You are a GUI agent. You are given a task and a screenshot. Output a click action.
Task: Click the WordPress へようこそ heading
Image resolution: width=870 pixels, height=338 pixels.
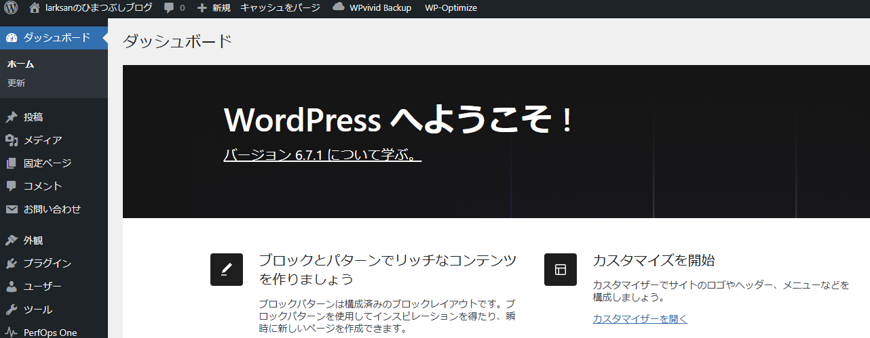pos(399,120)
